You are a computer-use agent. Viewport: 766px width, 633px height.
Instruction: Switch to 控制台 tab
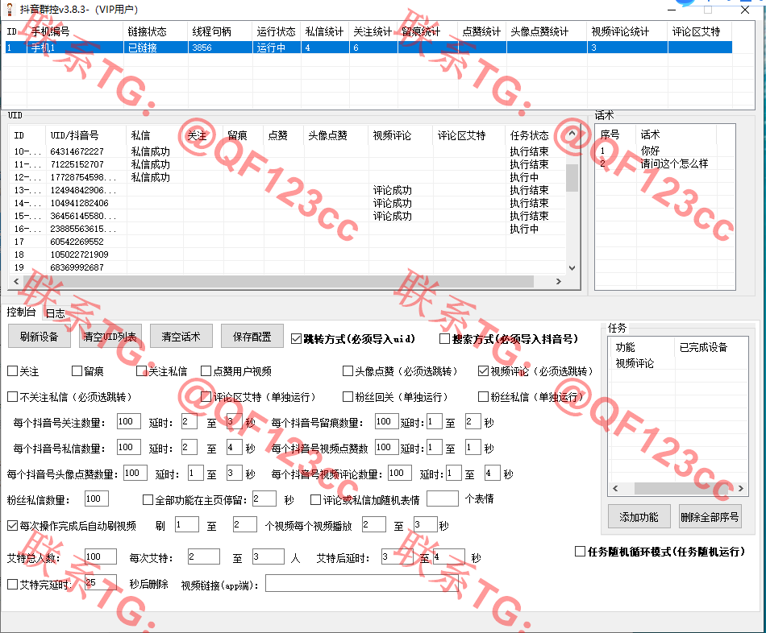tap(21, 312)
